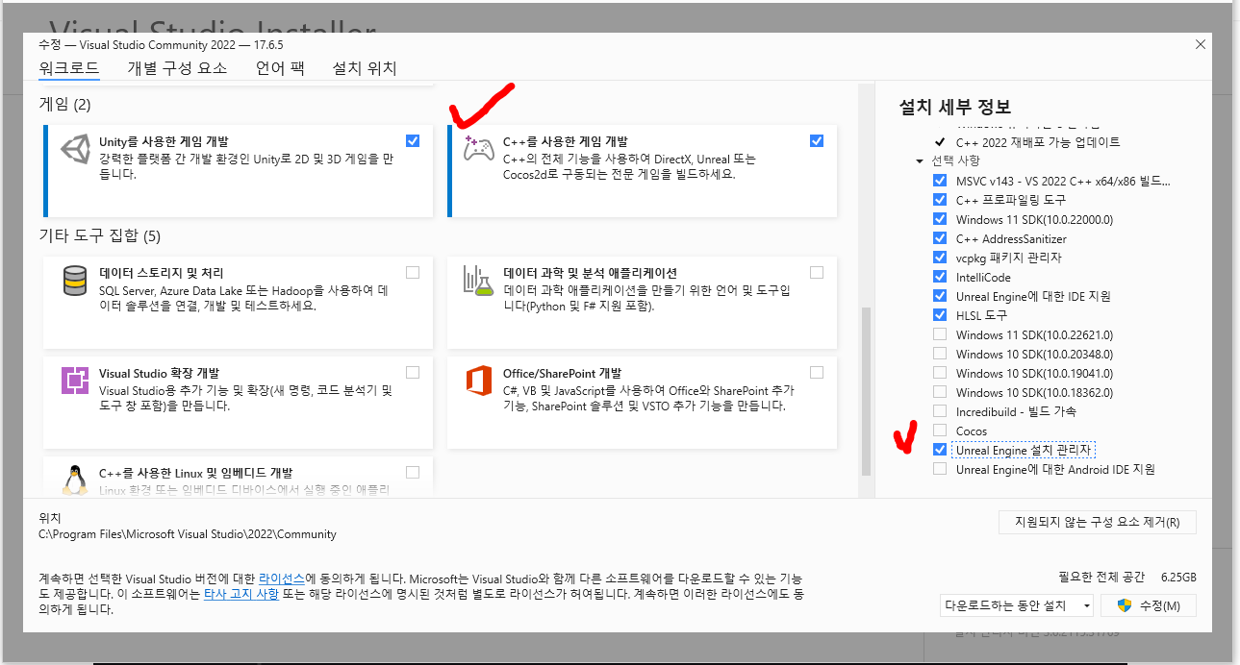Uncheck C++ 프로파일링 도구 option

[x=940, y=200]
